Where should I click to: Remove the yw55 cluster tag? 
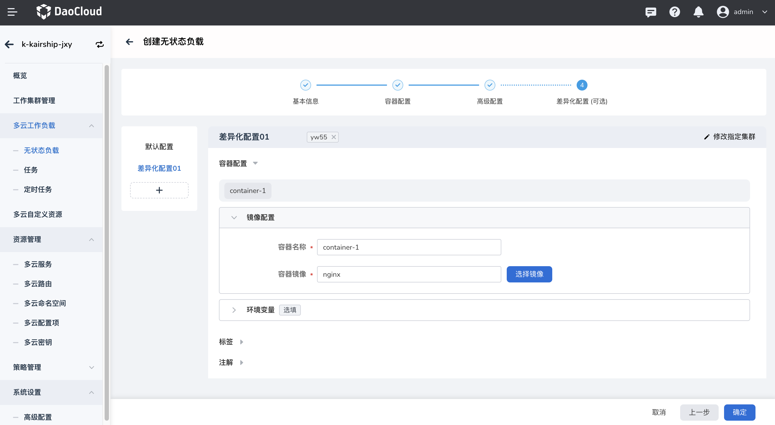[334, 137]
